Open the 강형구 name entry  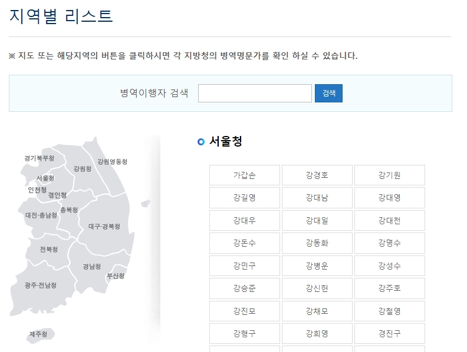point(245,334)
